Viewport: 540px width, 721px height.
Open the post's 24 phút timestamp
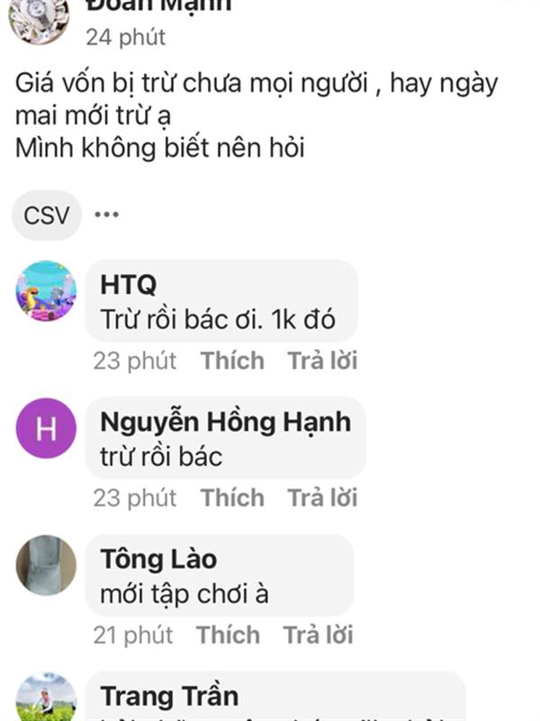tap(125, 38)
